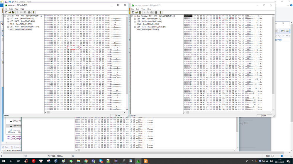The image size is (293, 164).
Task: Select JUNK chunk in luu_lam_mau.avi tree
Action: pos(148,24)
